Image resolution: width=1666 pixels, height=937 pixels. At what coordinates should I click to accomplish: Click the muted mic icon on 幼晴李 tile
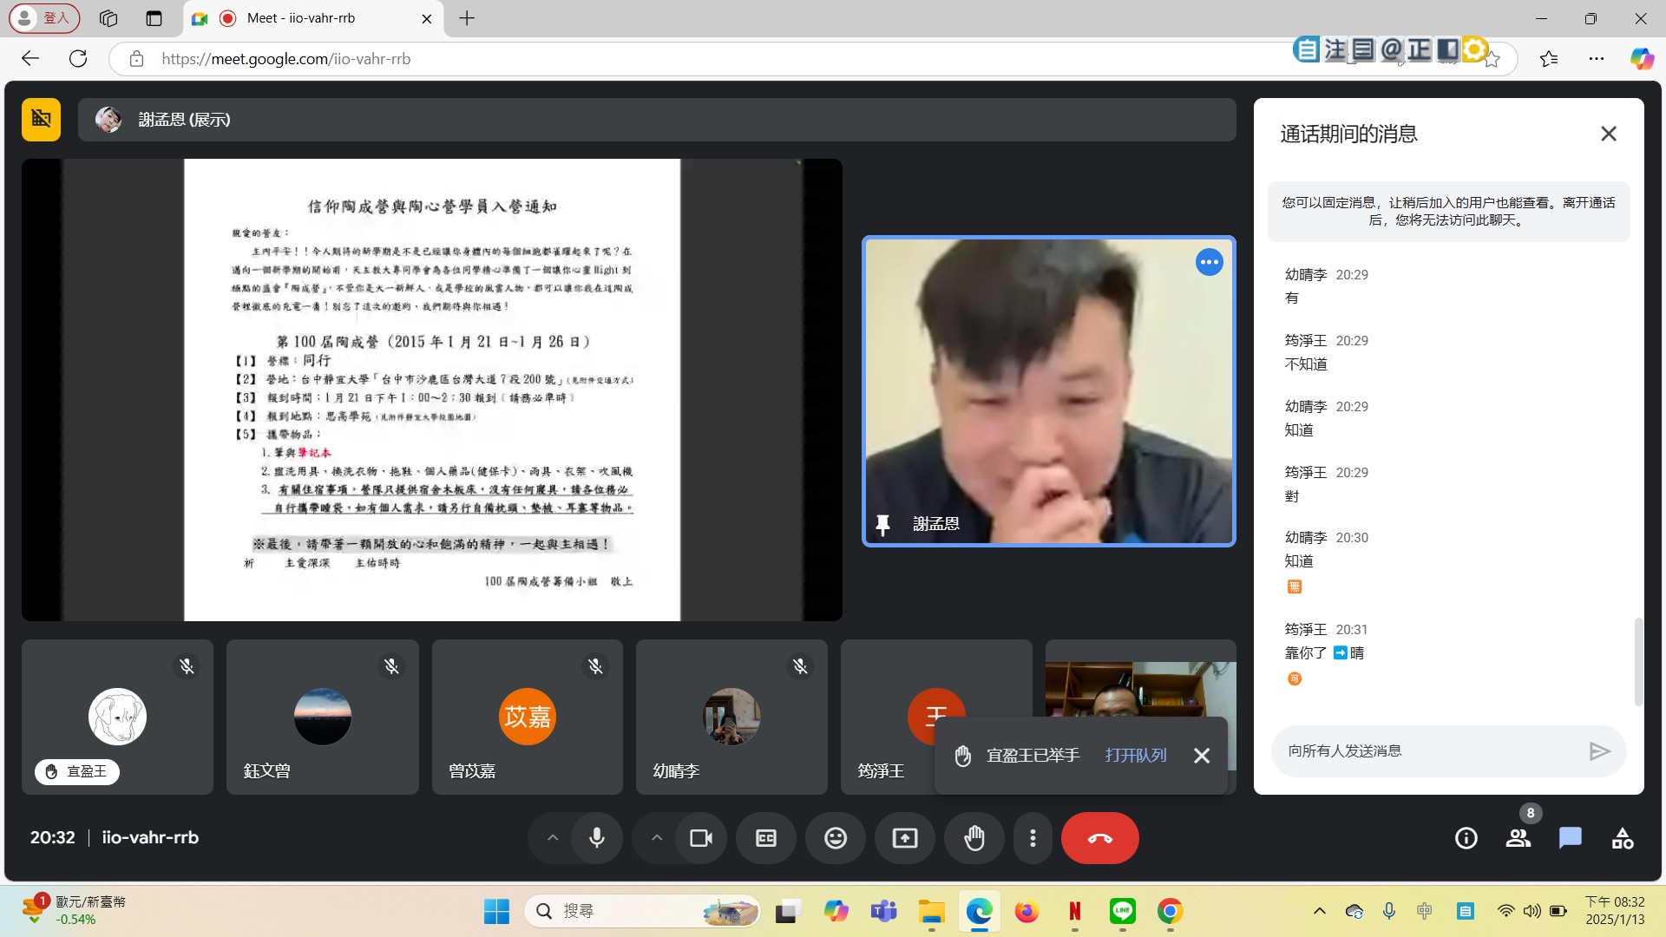coord(800,666)
